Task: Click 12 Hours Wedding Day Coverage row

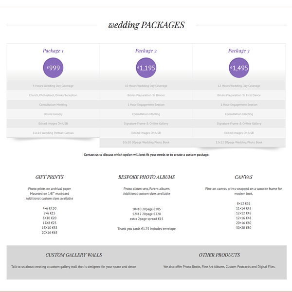Action: (x=239, y=86)
